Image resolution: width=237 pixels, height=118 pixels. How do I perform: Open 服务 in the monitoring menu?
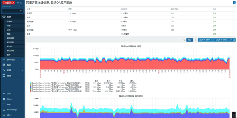9,55
